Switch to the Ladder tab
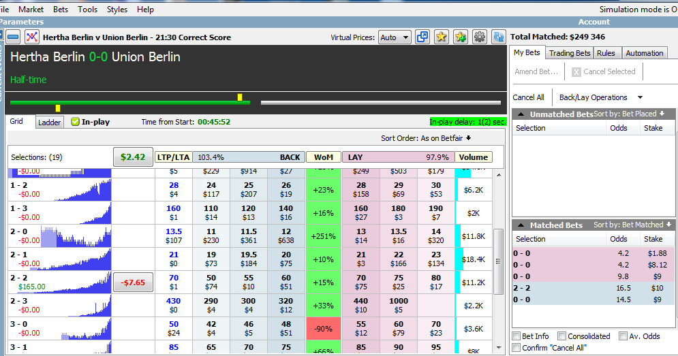This screenshot has width=678, height=356. [49, 123]
